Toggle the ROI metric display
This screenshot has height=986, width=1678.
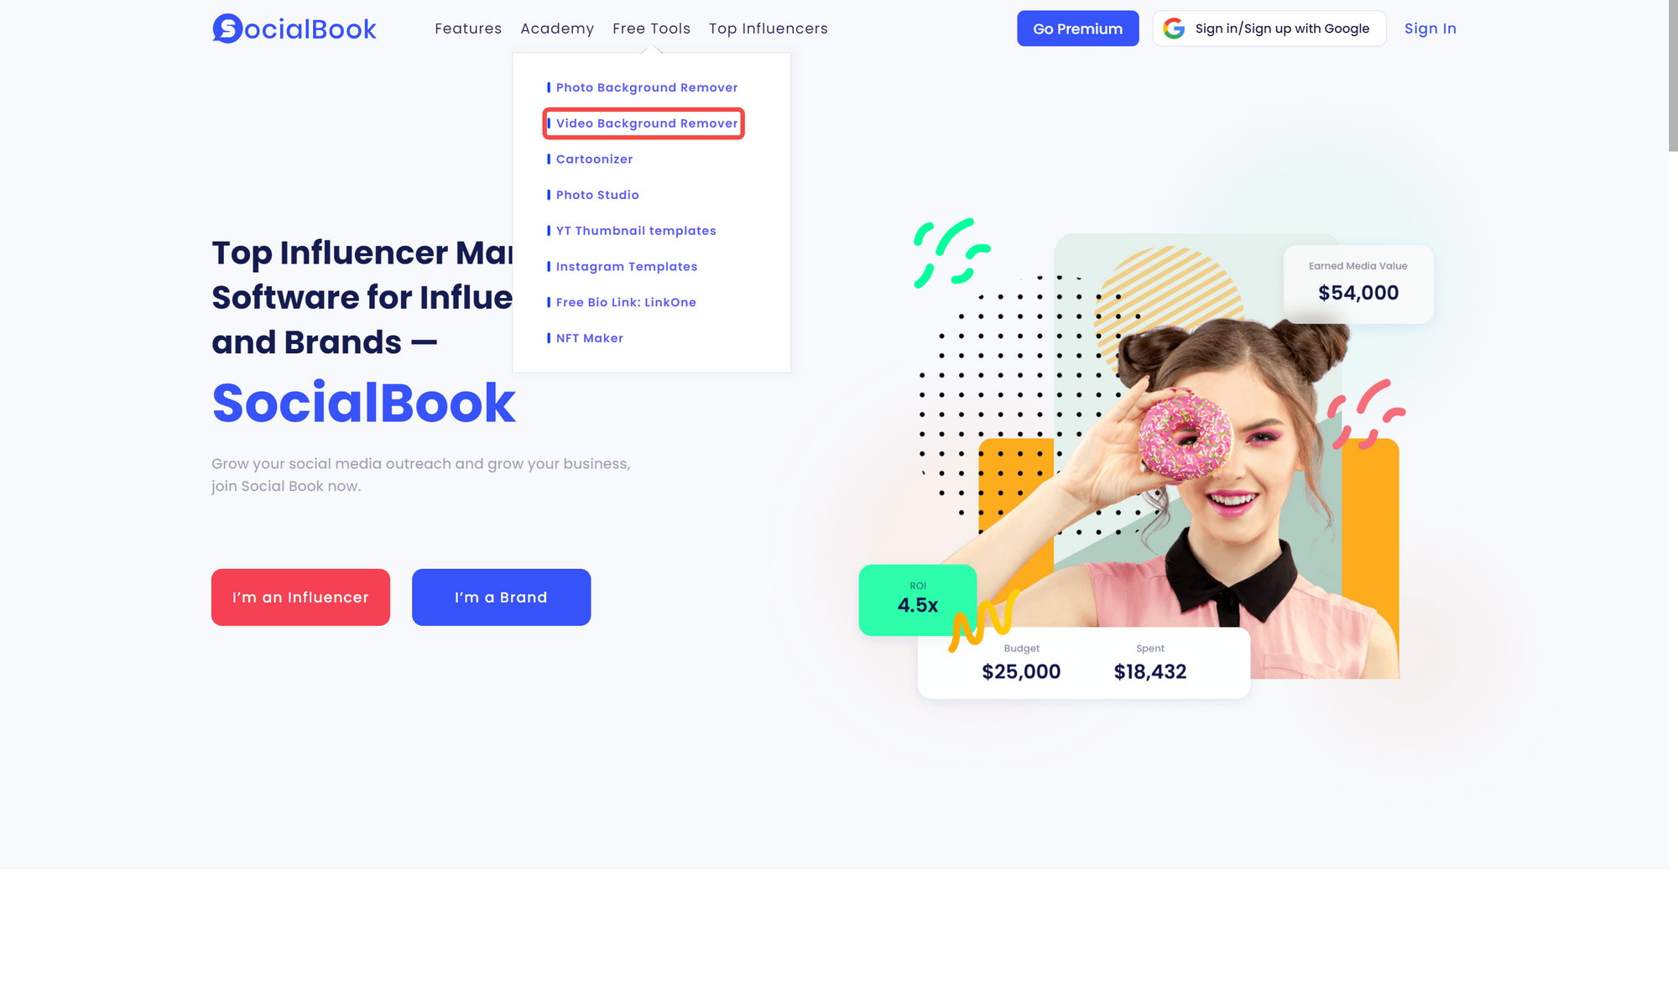coord(916,598)
